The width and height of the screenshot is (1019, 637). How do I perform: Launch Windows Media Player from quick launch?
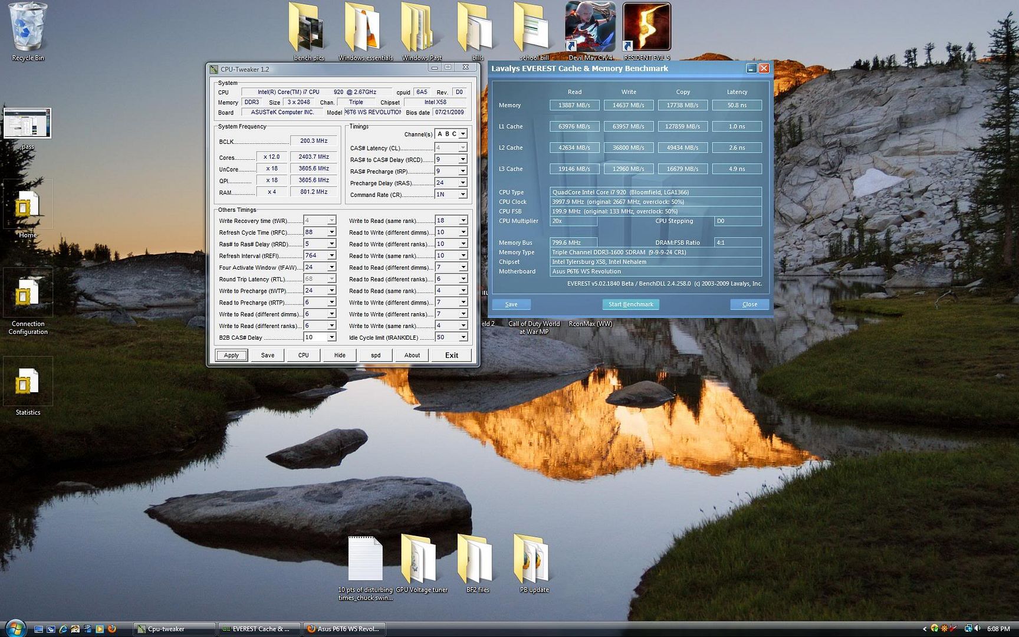[100, 629]
